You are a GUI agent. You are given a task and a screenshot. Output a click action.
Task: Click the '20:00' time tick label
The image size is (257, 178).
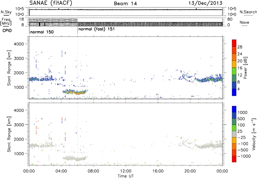[190, 171]
